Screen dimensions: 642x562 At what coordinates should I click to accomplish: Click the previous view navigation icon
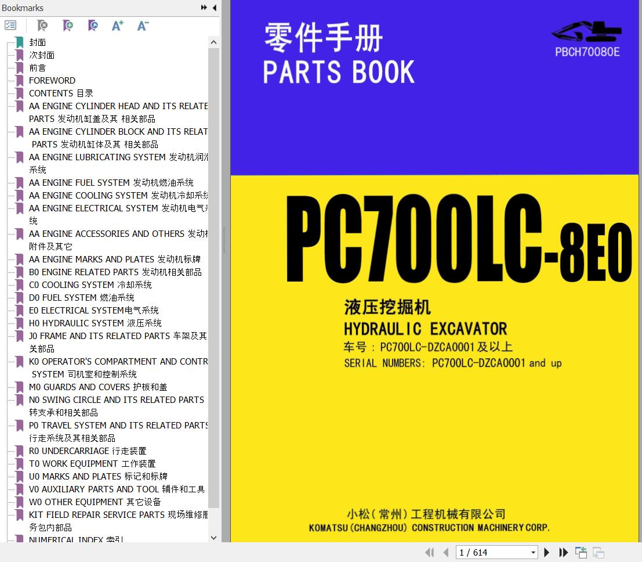pos(581,552)
